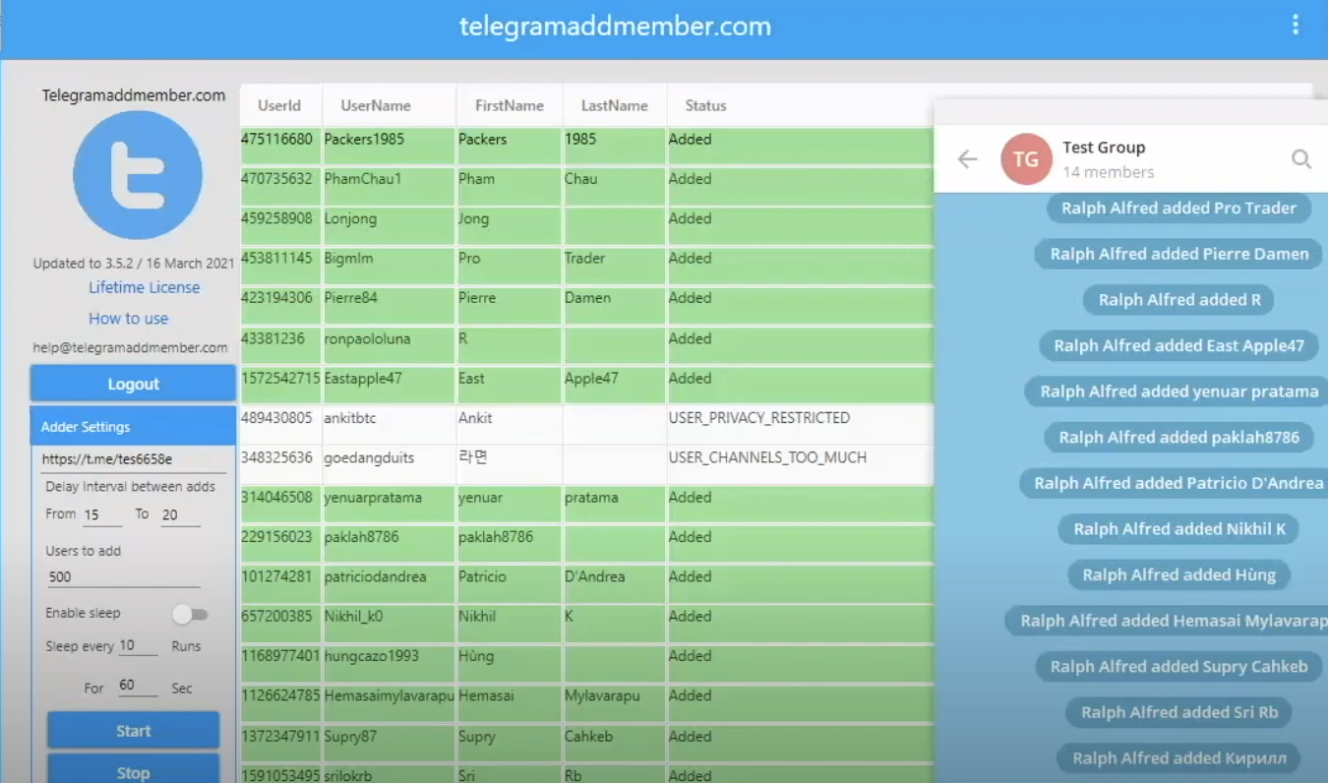1328x783 pixels.
Task: Select the ankitbtc username cell
Action: [x=389, y=425]
